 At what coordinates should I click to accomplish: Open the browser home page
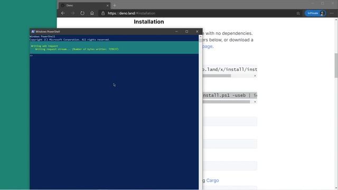point(92,13)
